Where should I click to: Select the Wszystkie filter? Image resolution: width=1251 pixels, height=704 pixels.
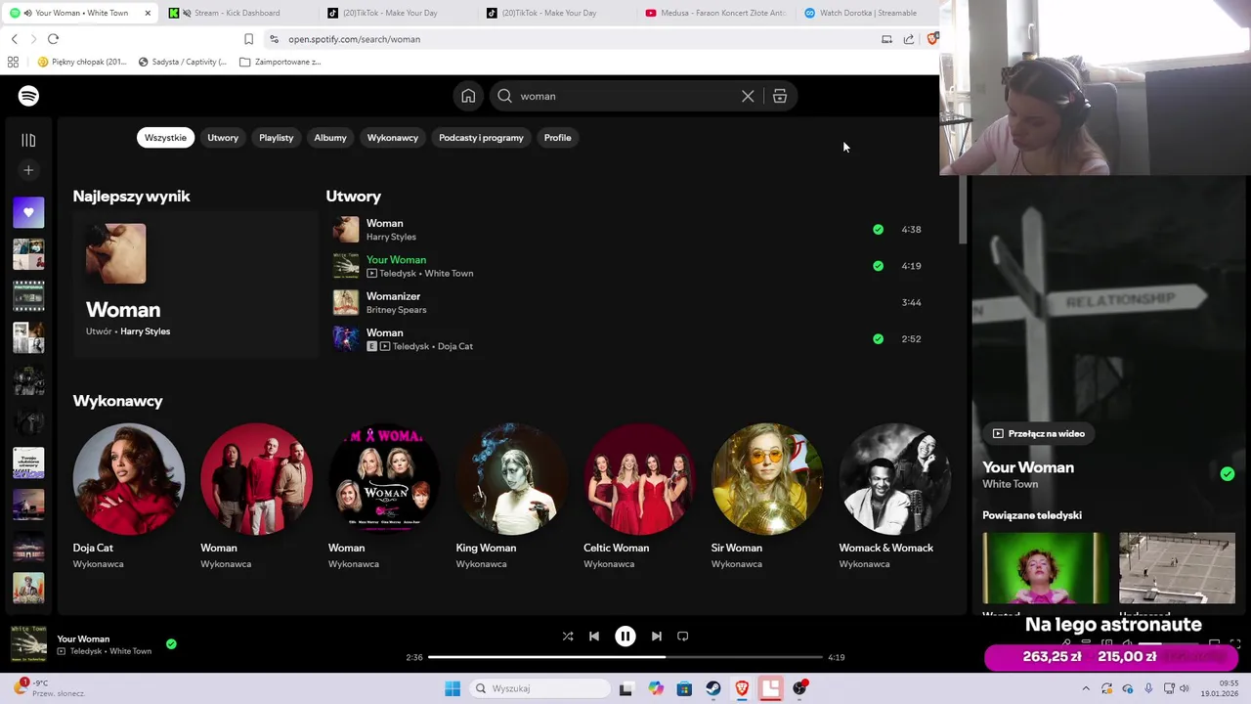(165, 138)
